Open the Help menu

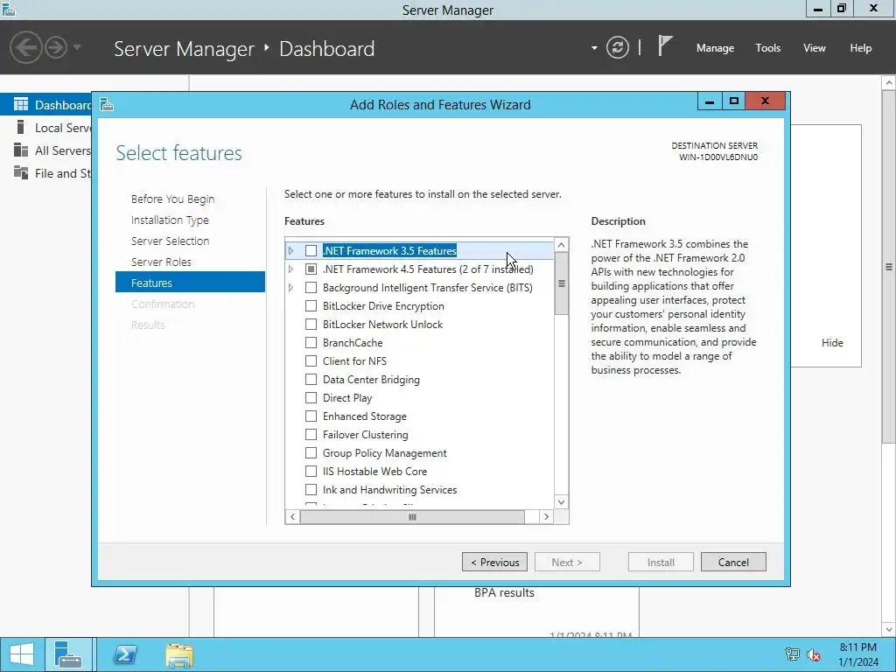point(861,48)
